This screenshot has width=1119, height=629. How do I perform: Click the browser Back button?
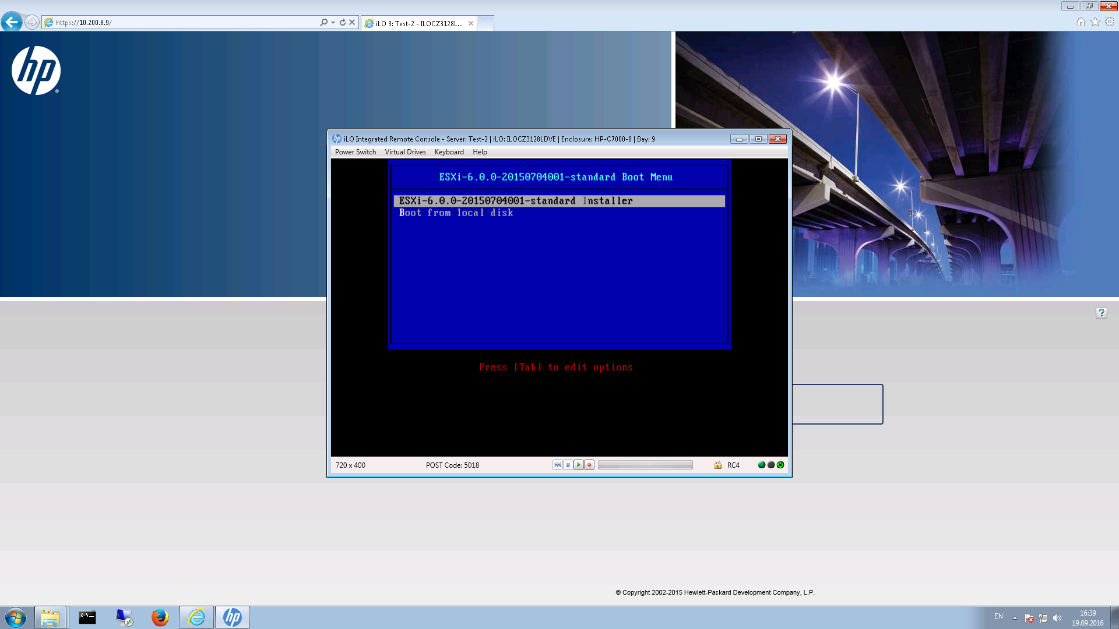point(12,22)
